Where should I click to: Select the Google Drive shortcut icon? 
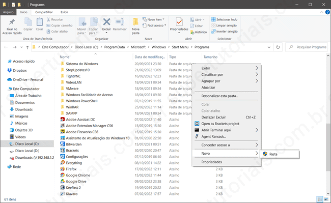click(x=63, y=181)
